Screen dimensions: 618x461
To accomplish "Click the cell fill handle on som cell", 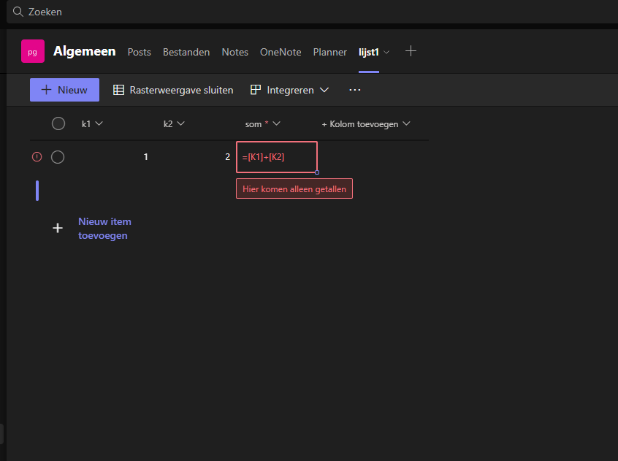I will coord(317,172).
